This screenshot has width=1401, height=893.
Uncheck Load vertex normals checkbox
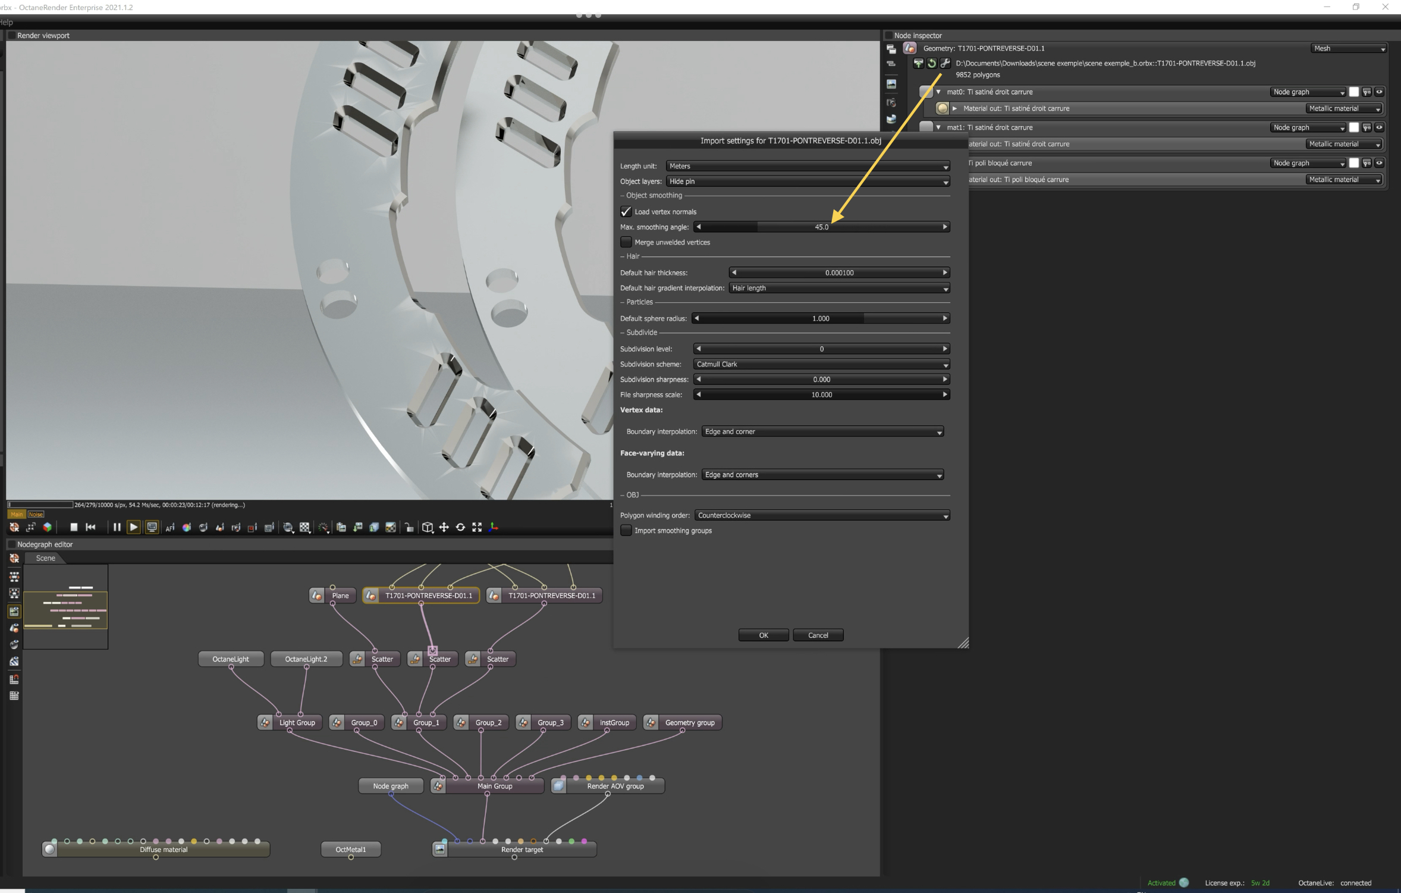626,212
